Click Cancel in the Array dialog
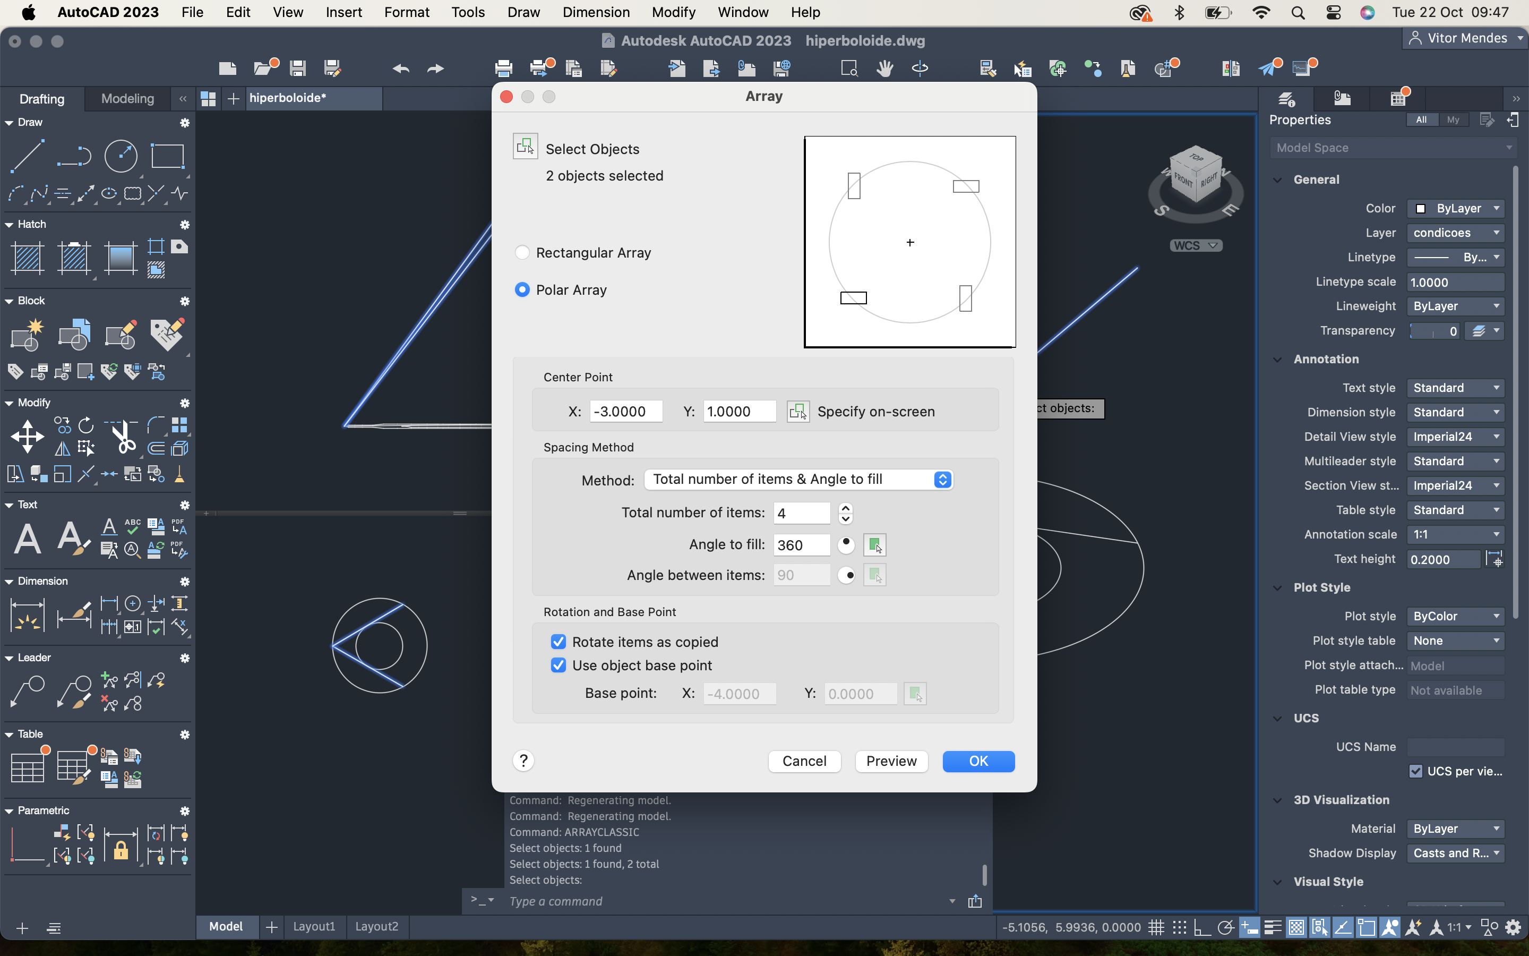This screenshot has height=956, width=1529. (x=804, y=761)
